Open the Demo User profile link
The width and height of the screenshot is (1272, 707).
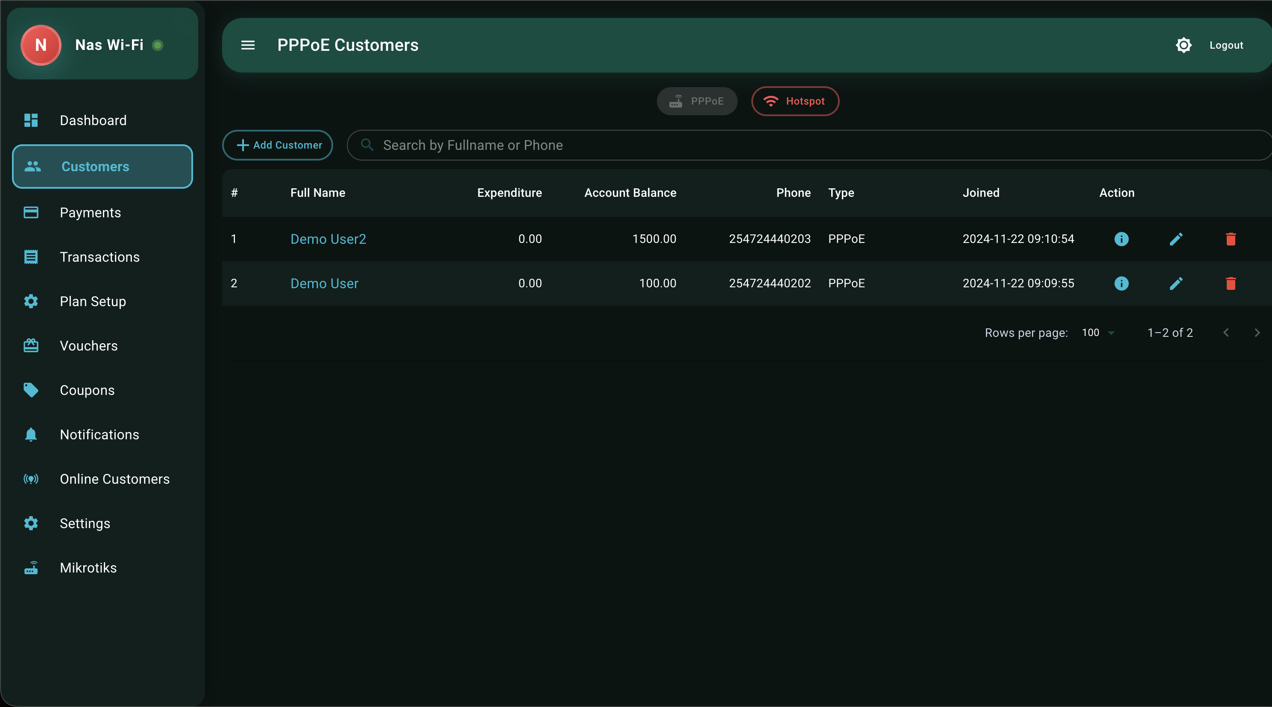(x=324, y=283)
